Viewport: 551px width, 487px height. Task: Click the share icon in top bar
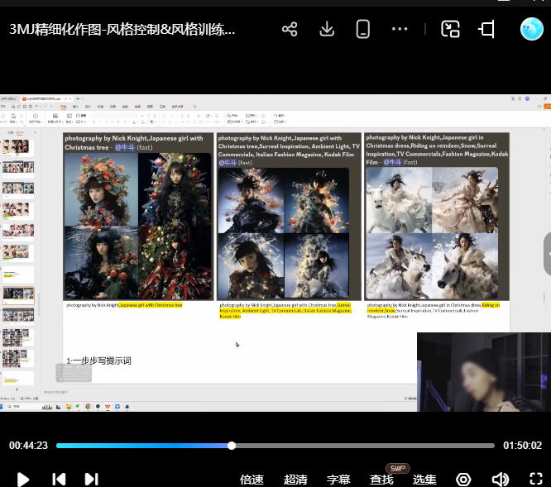tap(290, 30)
